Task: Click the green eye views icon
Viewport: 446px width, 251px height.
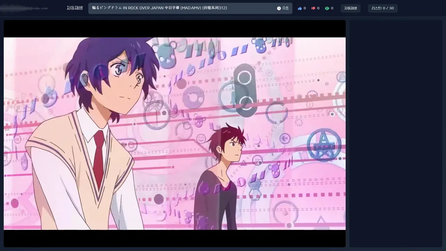Action: point(327,8)
